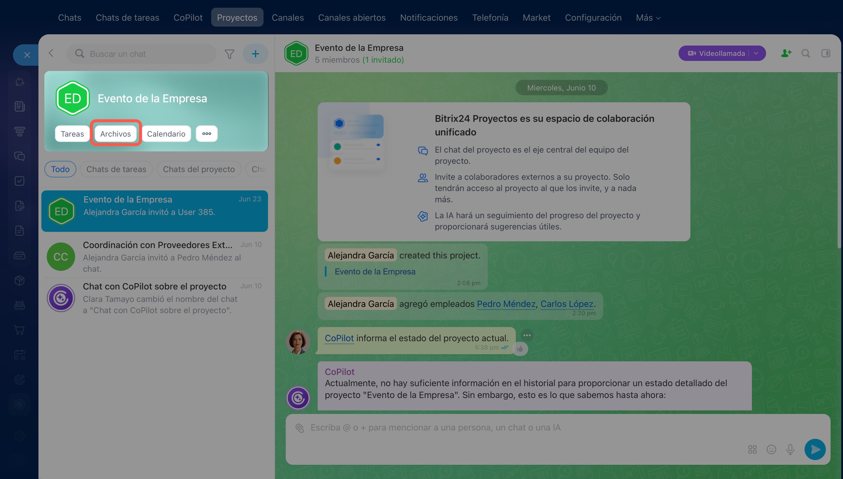Click the Carlos López mention link
Screen dimensions: 843x479
(x=567, y=304)
